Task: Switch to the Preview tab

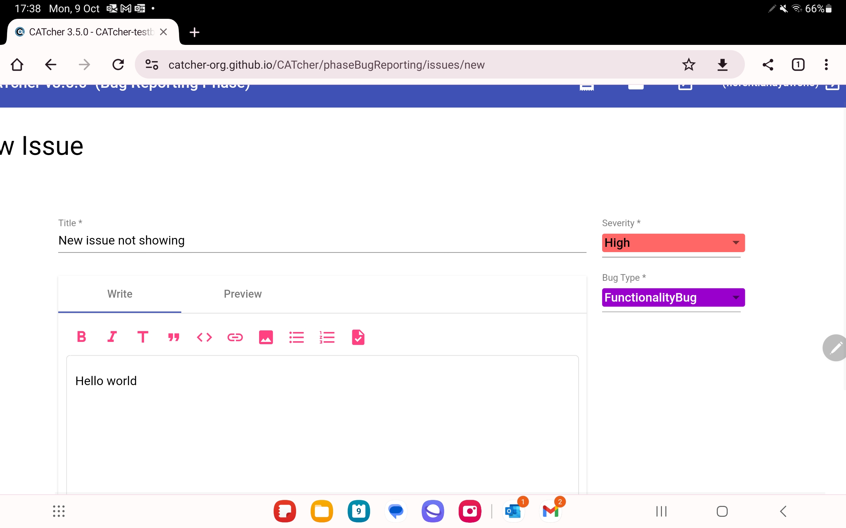Action: coord(243,294)
